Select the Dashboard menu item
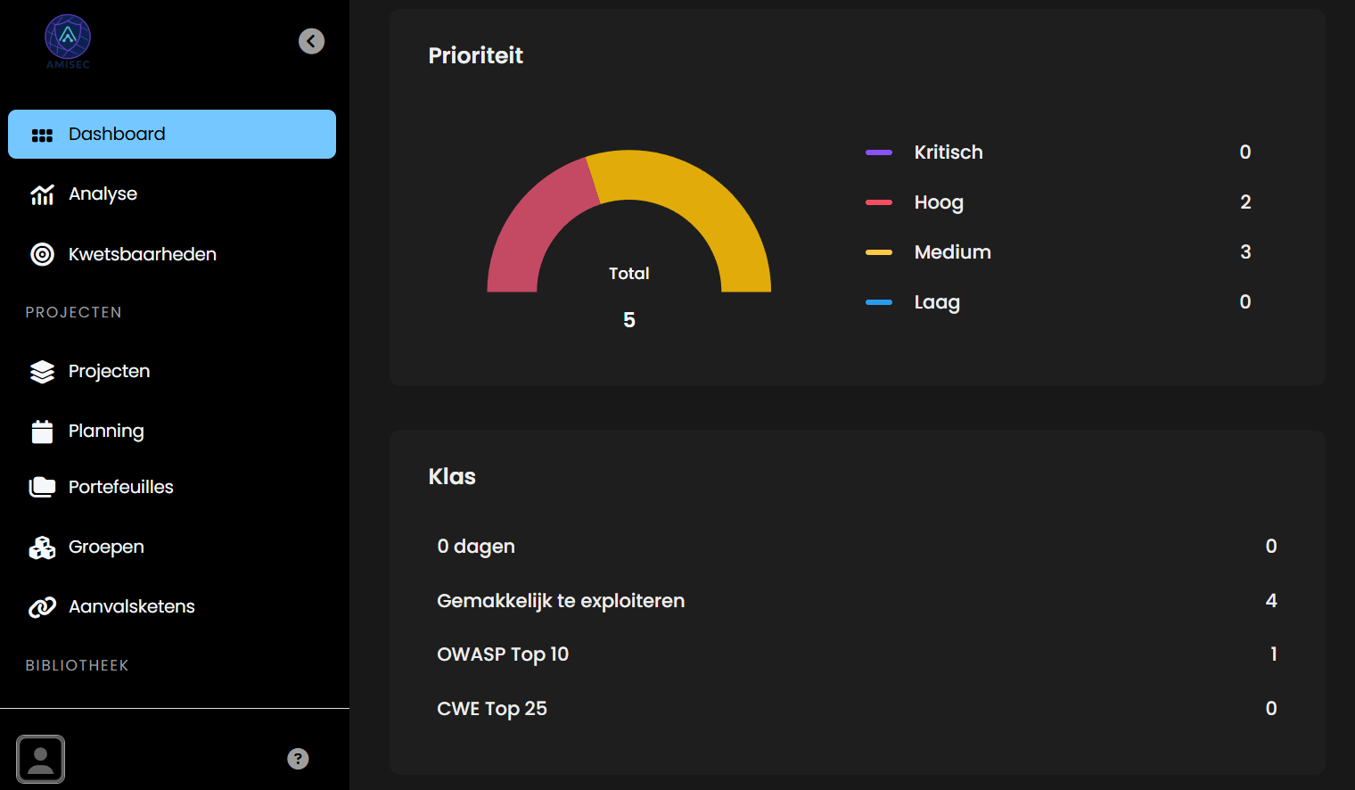 click(172, 135)
